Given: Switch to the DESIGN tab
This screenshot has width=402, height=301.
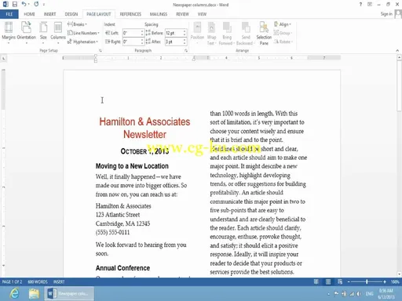Looking at the screenshot, I should 71,14.
